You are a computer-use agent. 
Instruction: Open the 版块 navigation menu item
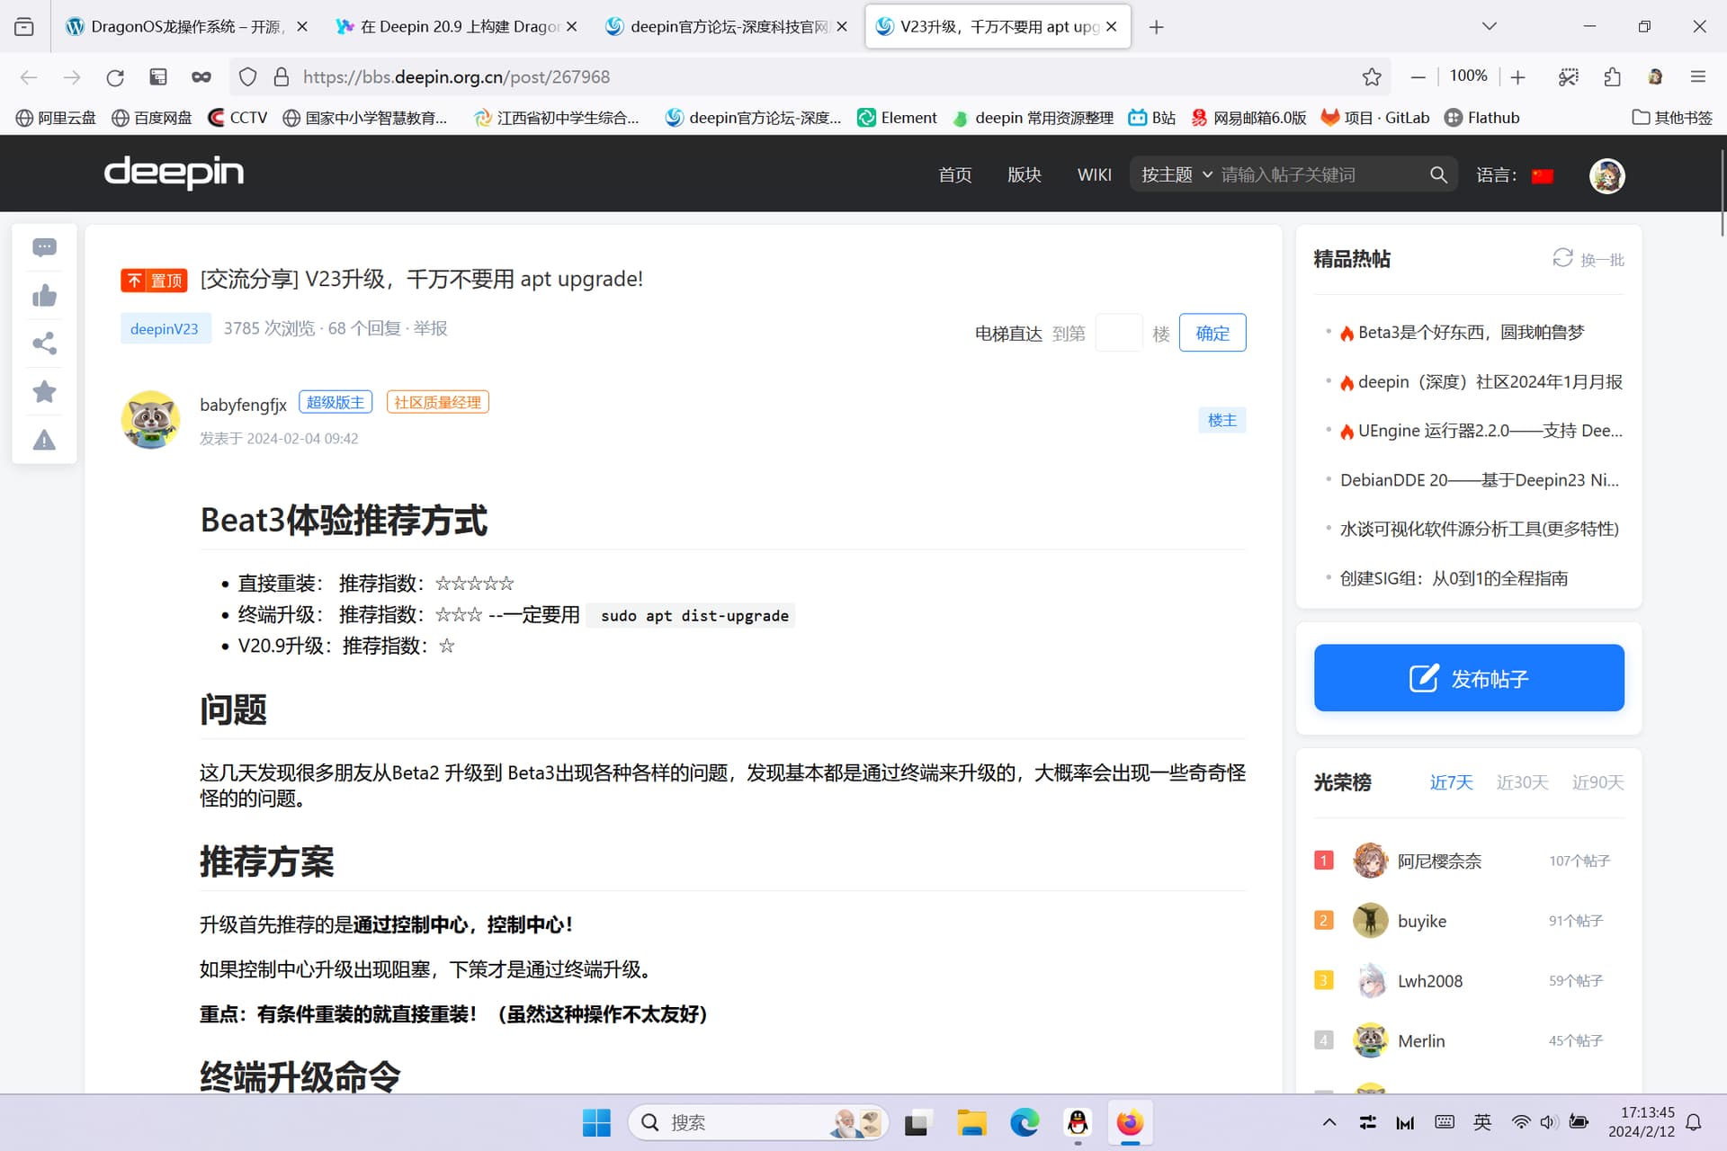pyautogui.click(x=1024, y=174)
